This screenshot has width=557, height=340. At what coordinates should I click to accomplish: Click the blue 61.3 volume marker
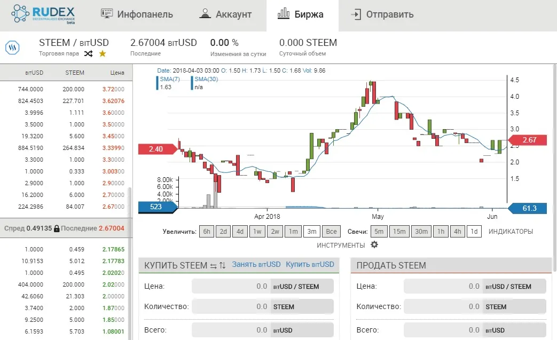pos(527,208)
